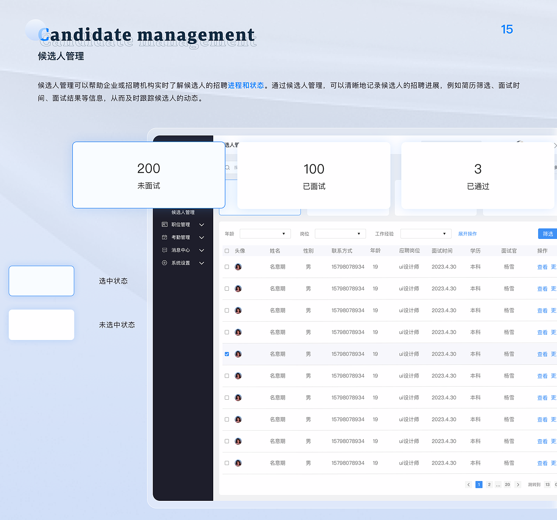This screenshot has width=557, height=520.
Task: Uncheck the checked row's checkbox
Action: point(227,354)
